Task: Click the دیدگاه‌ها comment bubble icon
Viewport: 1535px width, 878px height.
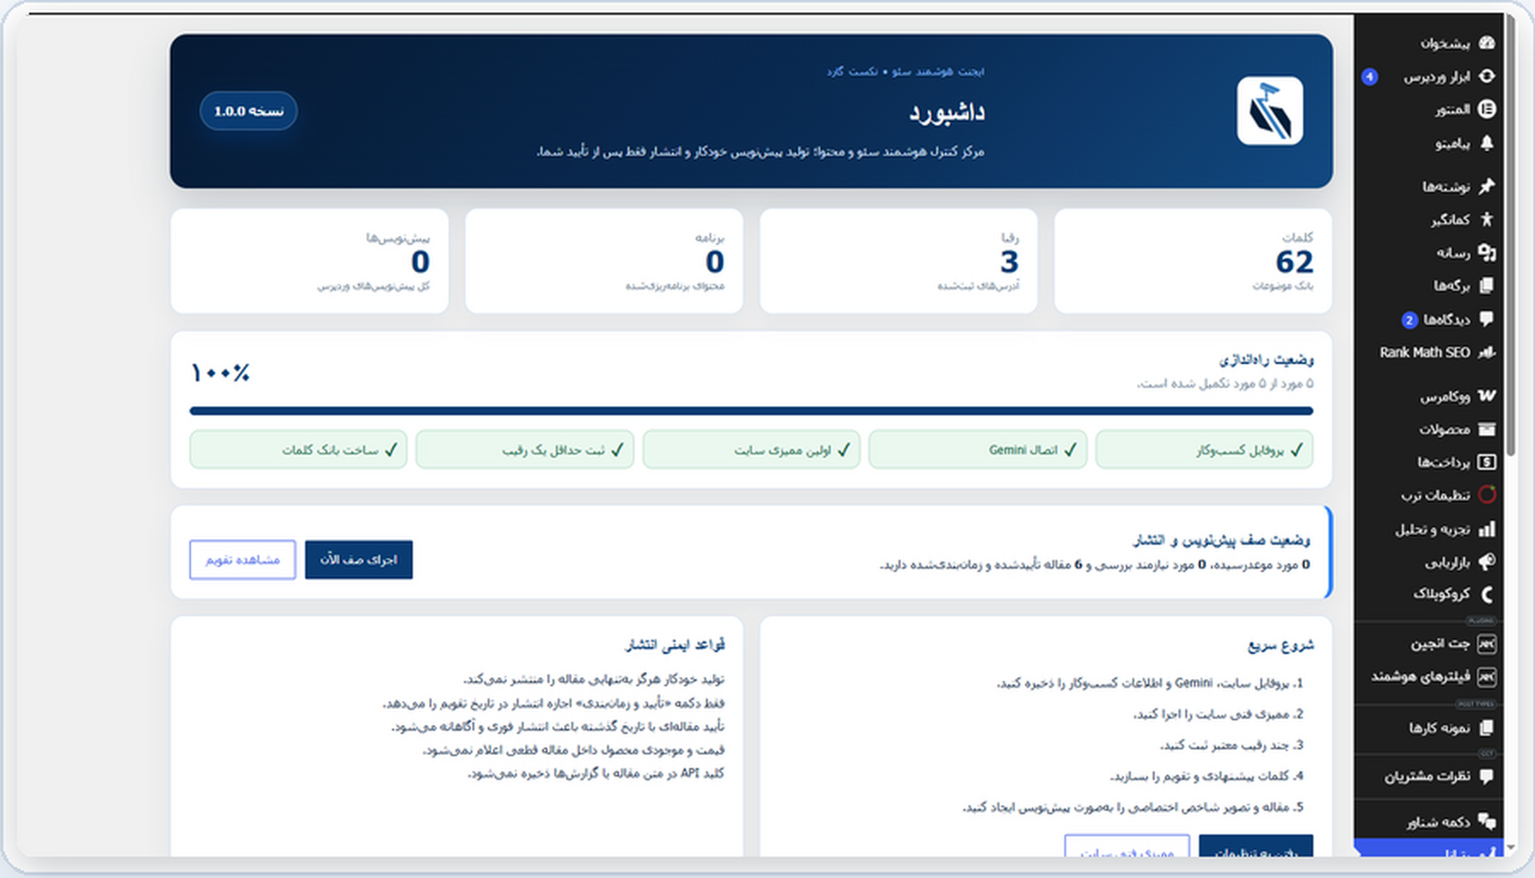Action: coord(1486,319)
